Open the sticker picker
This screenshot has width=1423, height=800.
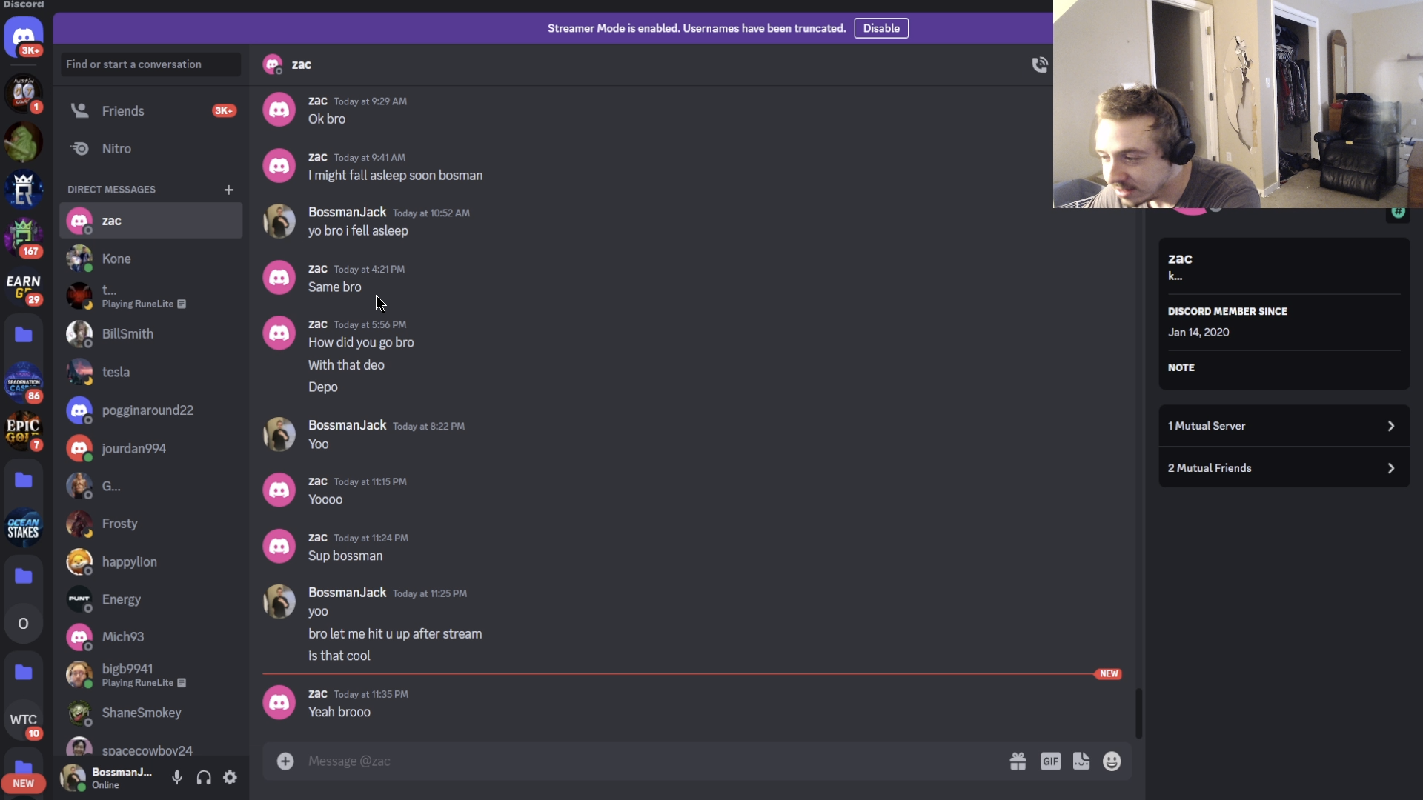click(x=1081, y=761)
